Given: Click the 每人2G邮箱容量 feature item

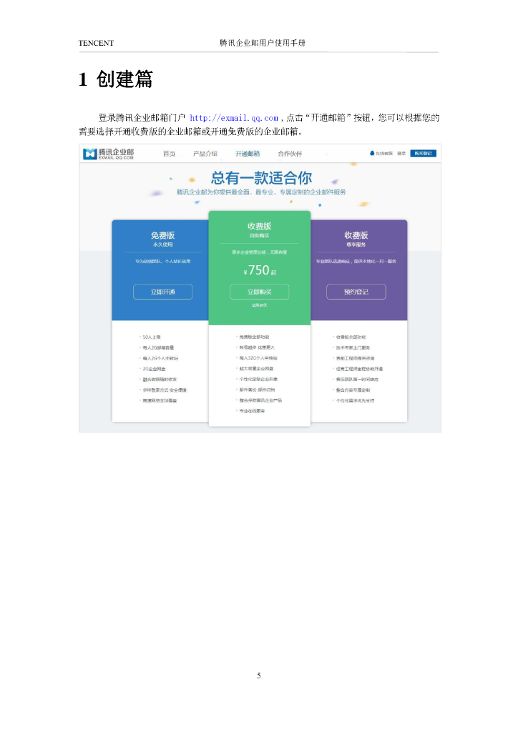Looking at the screenshot, I should [158, 348].
